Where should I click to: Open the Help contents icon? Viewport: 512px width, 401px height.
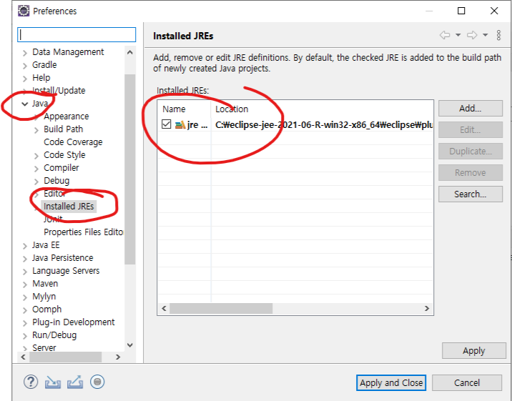pyautogui.click(x=31, y=382)
